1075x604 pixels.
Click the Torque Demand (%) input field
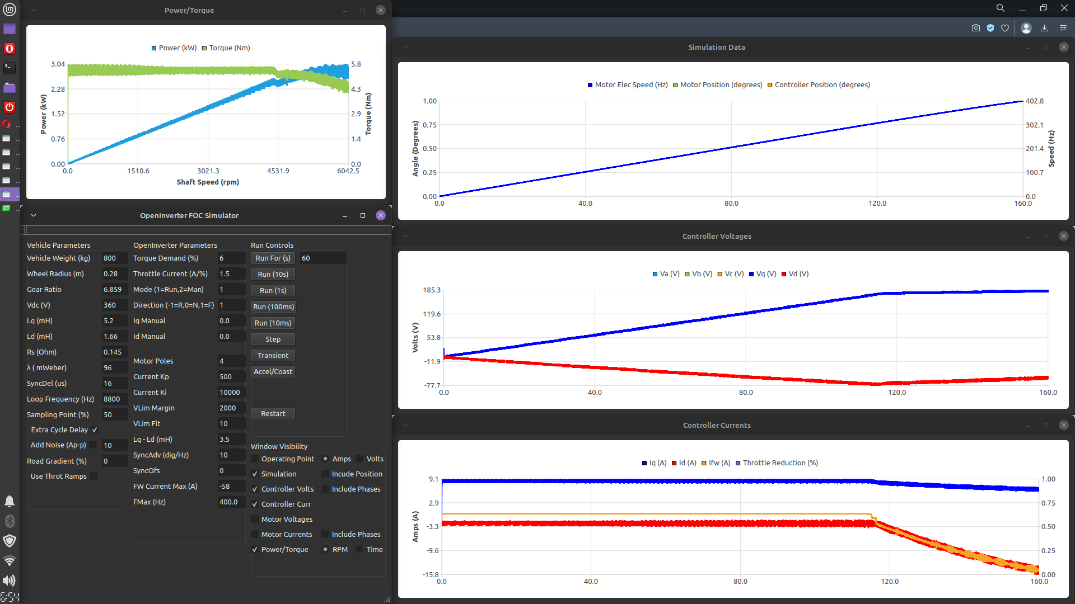231,258
